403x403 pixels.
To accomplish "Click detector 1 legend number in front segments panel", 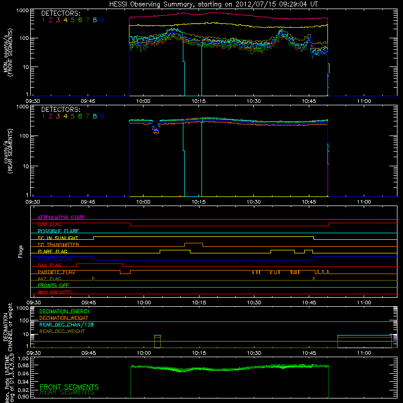I will 43,20.
